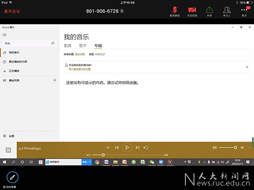This screenshot has width=254, height=190.
Task: Open Windows taskbar search magnifier
Action: 13,162
